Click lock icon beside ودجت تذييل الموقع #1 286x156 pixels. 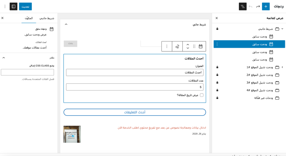point(217,67)
